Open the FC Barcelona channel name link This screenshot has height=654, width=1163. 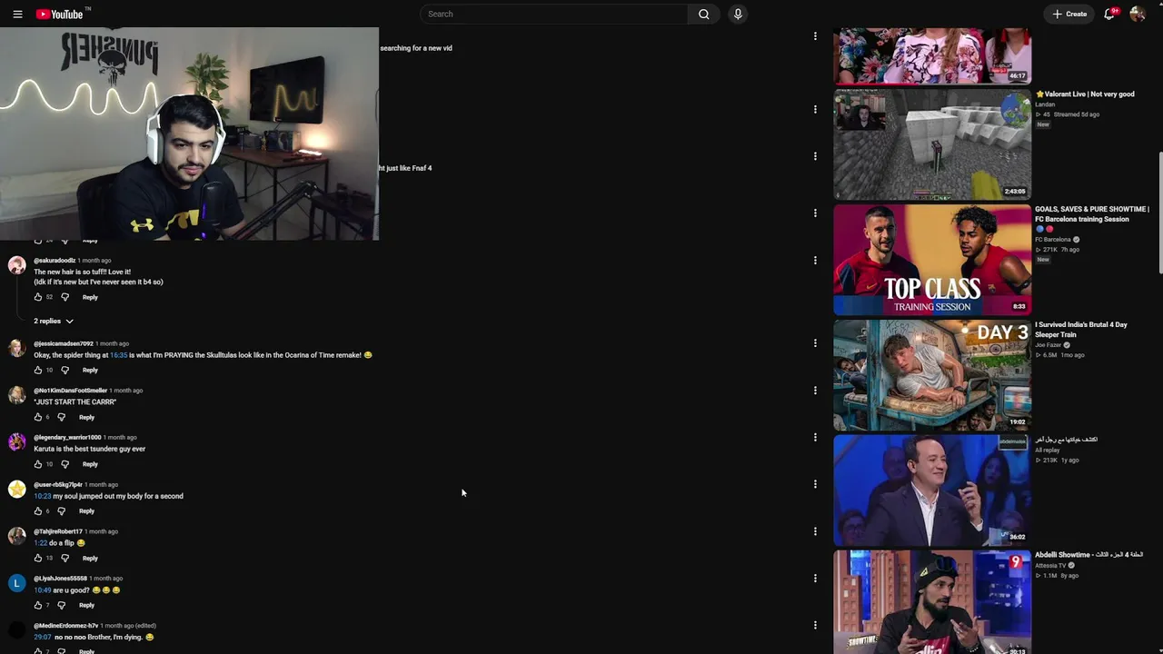tap(1053, 240)
